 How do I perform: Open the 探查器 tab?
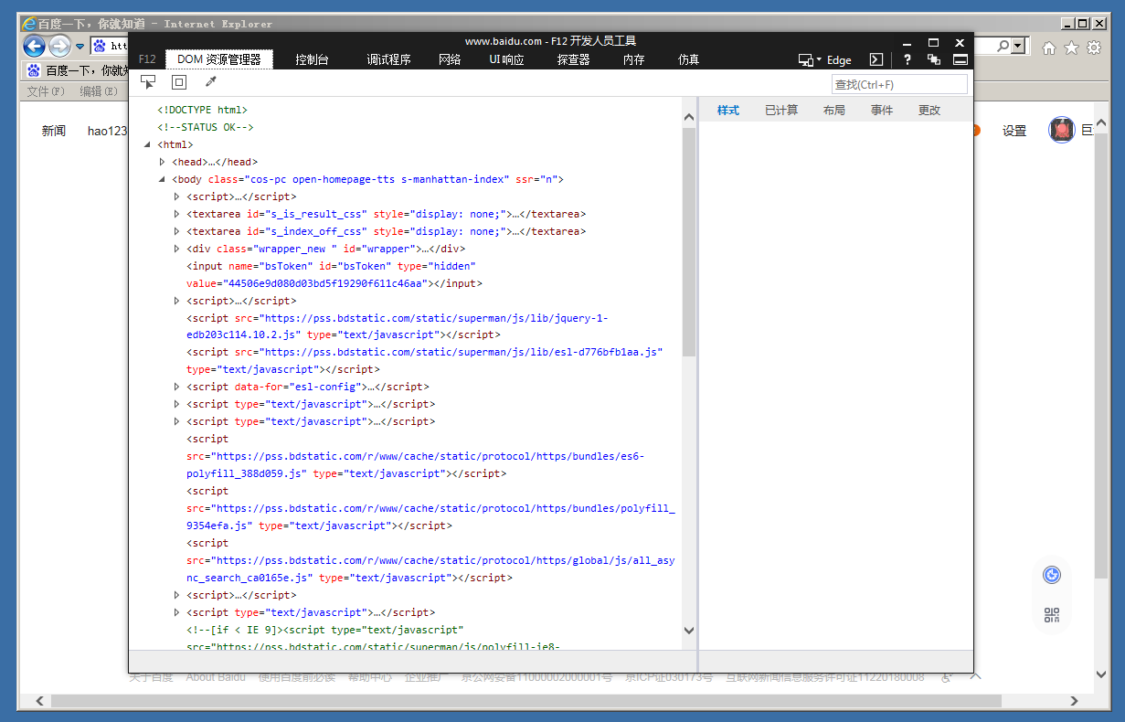573,59
